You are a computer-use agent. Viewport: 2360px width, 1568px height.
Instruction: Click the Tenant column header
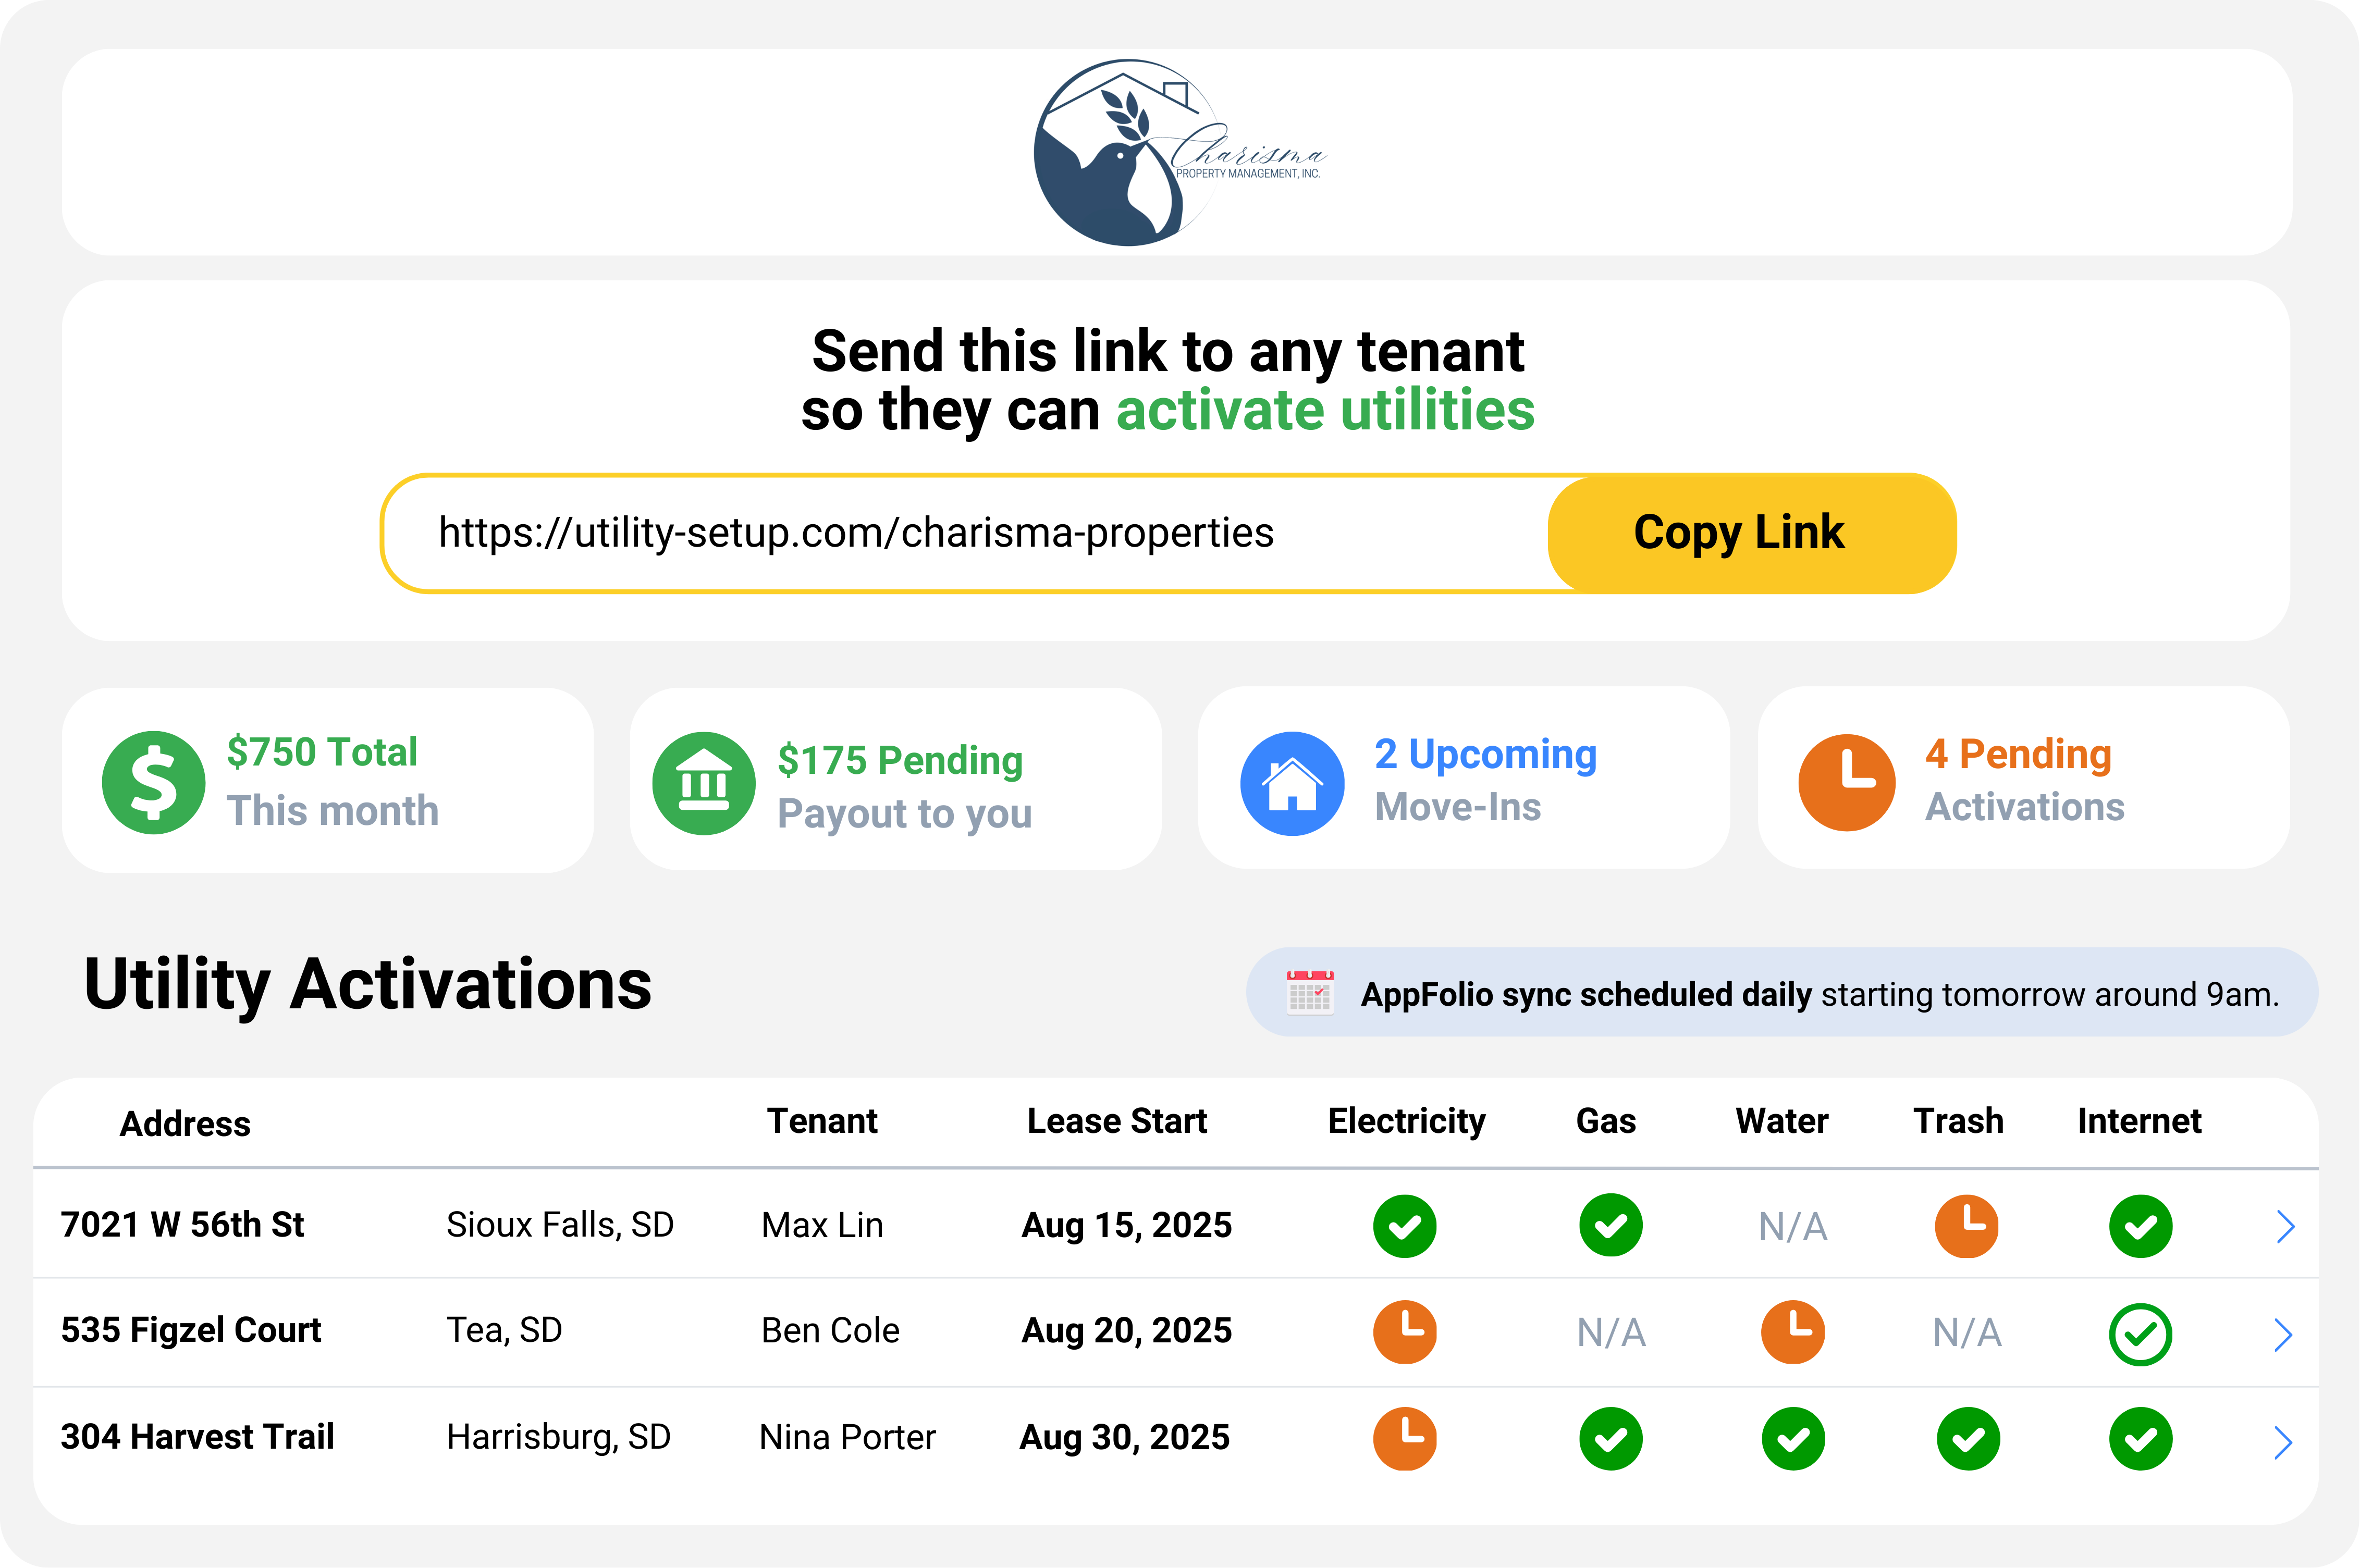[x=822, y=1121]
